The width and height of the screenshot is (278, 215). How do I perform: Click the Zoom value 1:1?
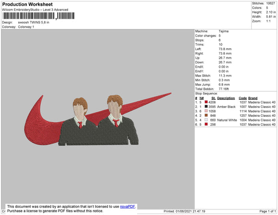pyautogui.click(x=268, y=21)
